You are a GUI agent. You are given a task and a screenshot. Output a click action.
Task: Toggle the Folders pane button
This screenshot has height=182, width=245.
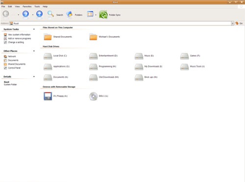pos(70,15)
